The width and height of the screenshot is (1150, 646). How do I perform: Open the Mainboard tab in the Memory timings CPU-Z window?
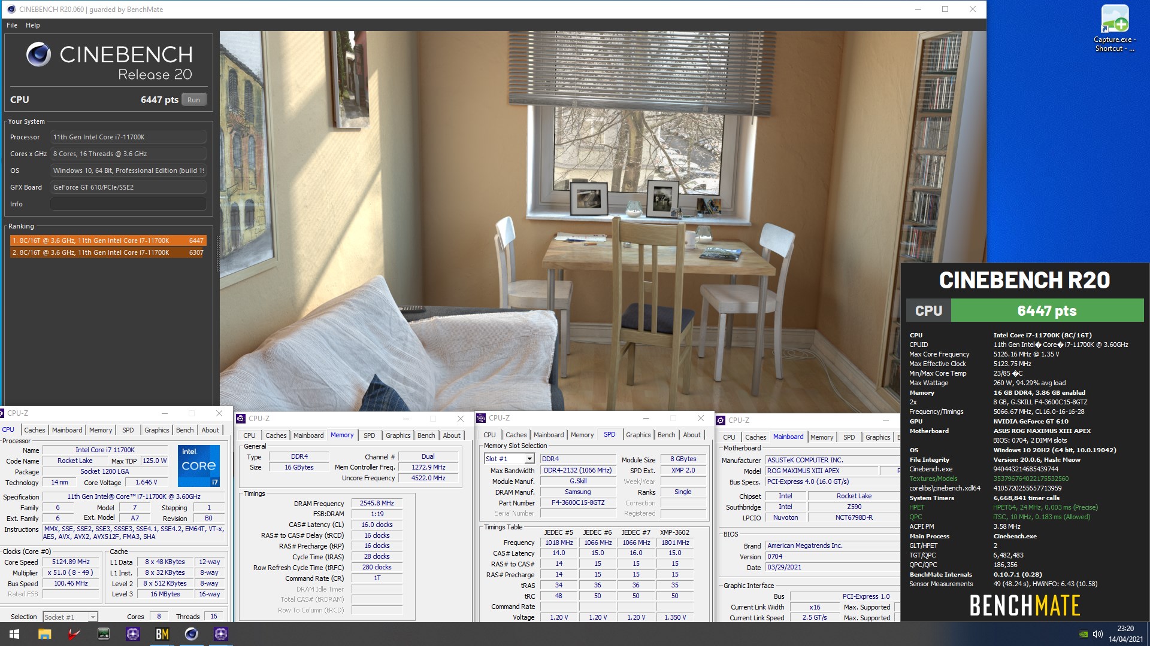tap(308, 435)
